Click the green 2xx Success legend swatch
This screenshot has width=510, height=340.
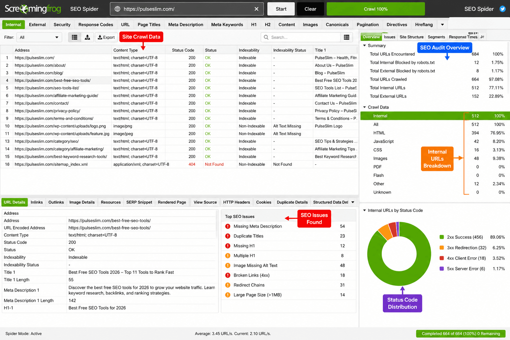[442, 237]
